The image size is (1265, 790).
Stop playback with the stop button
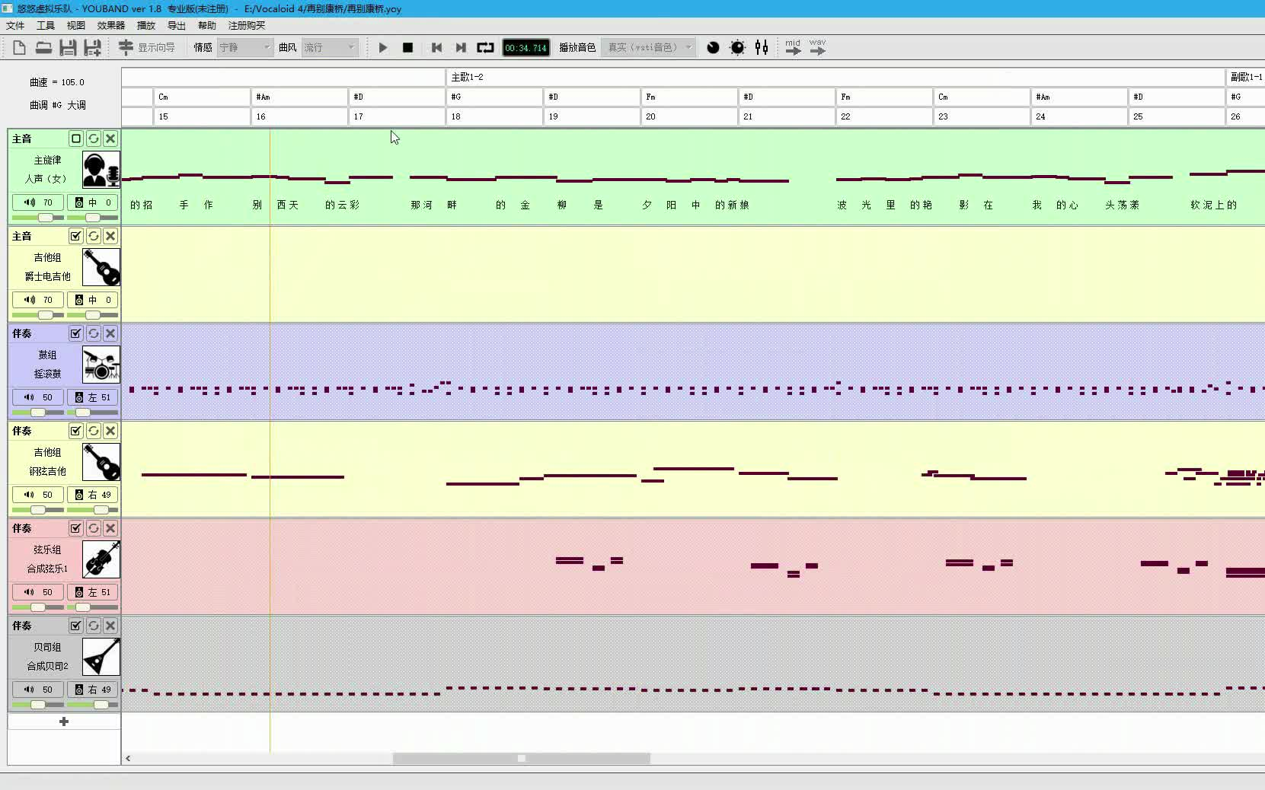tap(407, 47)
